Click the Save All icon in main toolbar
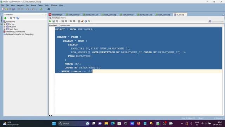 point(13,9)
